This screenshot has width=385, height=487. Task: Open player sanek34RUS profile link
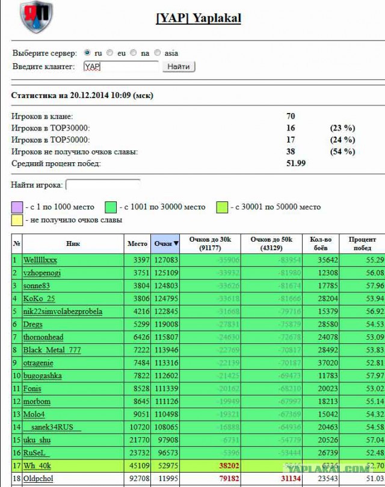coord(52,427)
